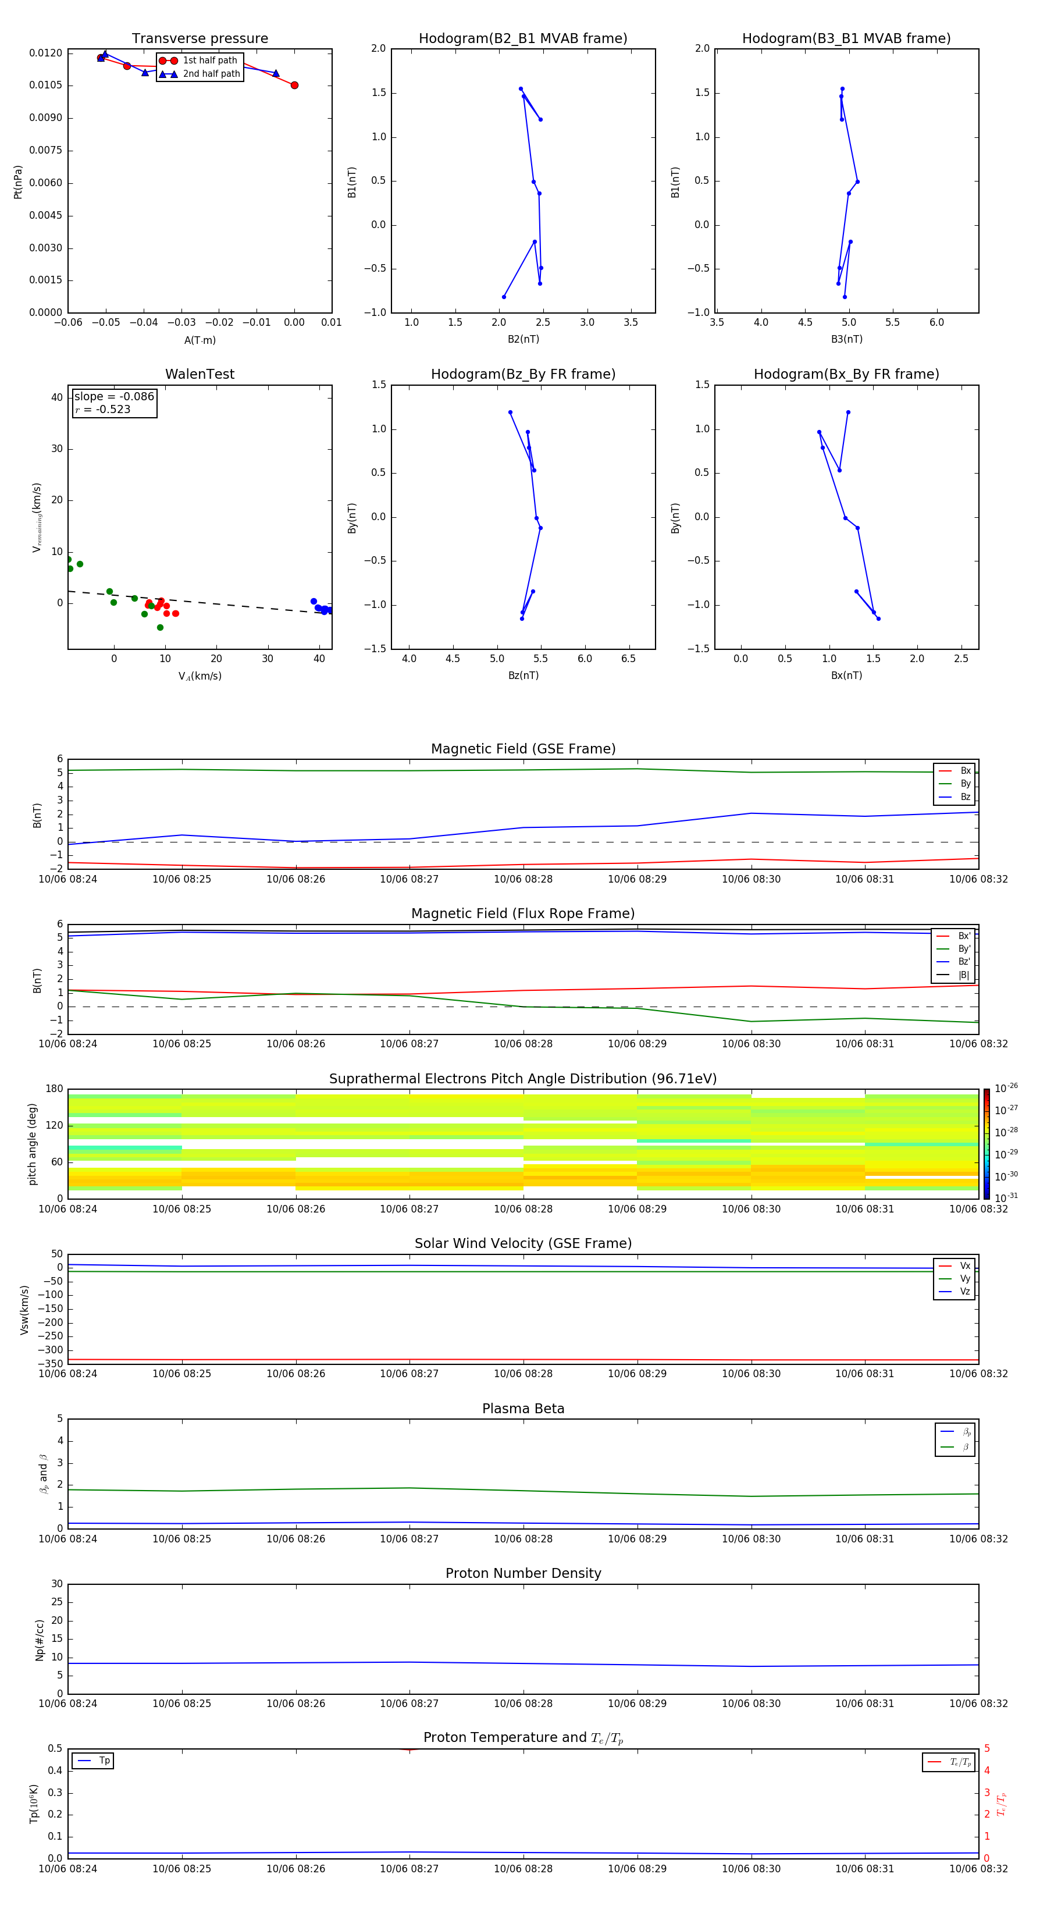Click the "Plasma Beta" panel title

coord(523,1409)
